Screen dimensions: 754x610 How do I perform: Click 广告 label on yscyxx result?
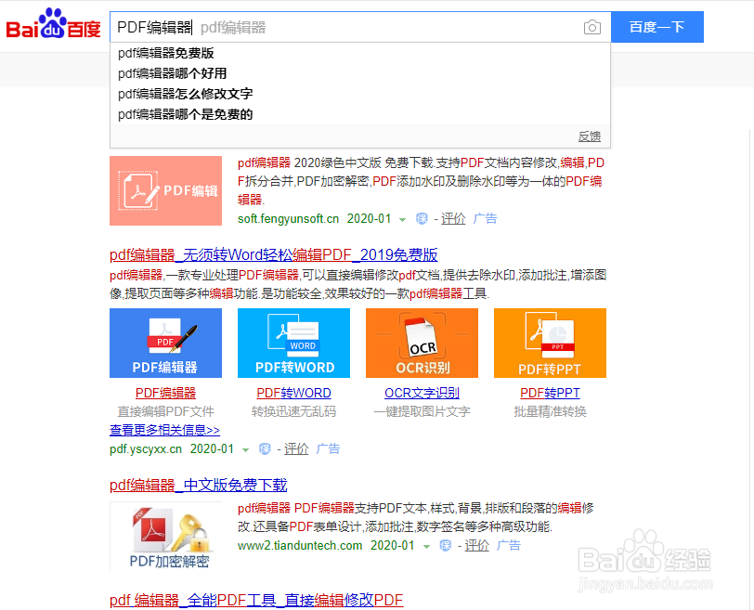click(x=328, y=449)
